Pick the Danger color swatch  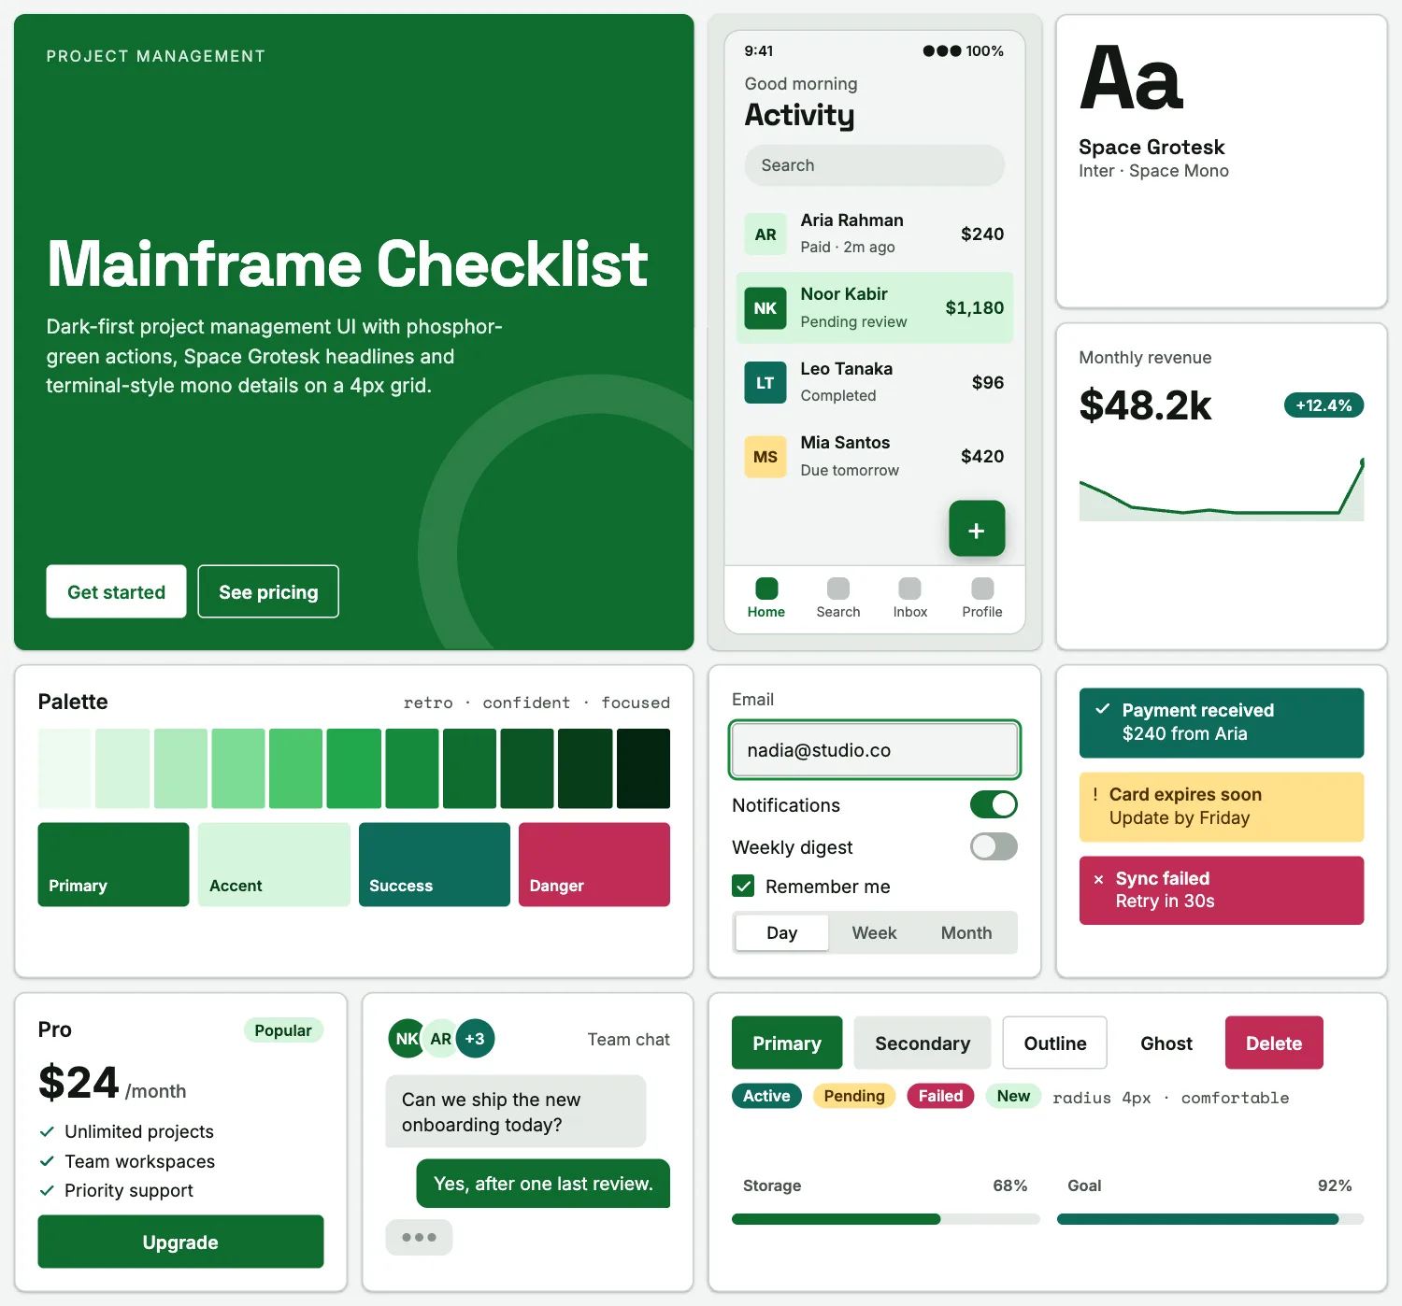[594, 864]
